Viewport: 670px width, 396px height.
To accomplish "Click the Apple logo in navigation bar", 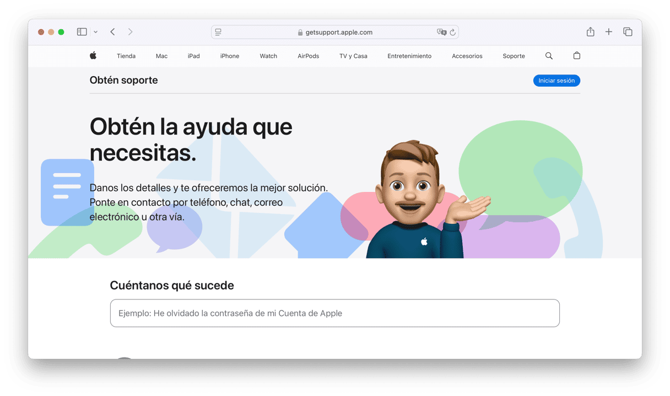I will pos(93,56).
